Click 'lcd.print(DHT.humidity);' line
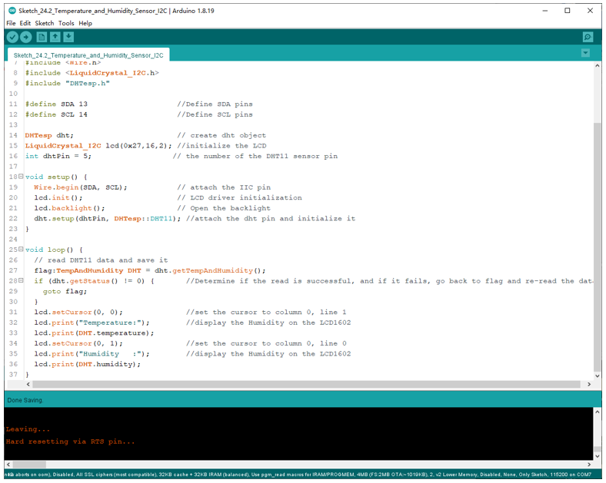 (88, 365)
